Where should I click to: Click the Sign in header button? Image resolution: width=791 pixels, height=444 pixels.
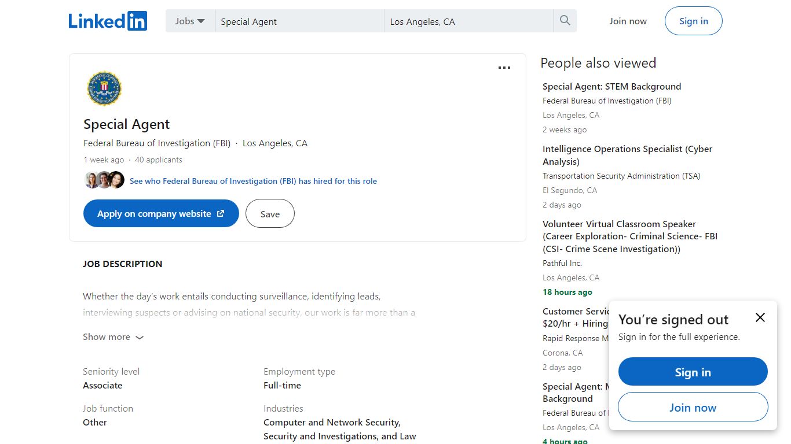(x=694, y=21)
